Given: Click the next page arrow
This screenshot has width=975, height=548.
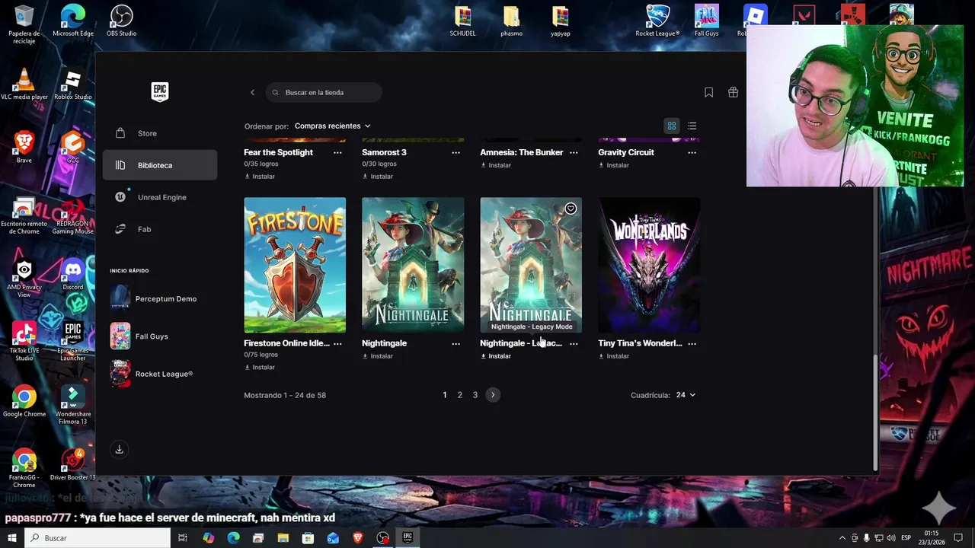Looking at the screenshot, I should pyautogui.click(x=493, y=395).
